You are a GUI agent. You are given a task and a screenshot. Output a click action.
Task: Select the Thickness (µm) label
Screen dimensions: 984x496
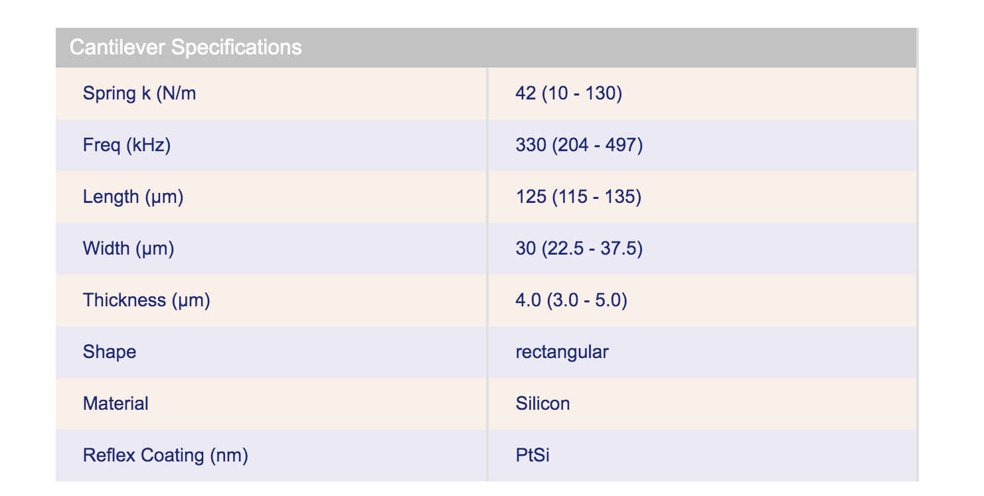pyautogui.click(x=146, y=300)
